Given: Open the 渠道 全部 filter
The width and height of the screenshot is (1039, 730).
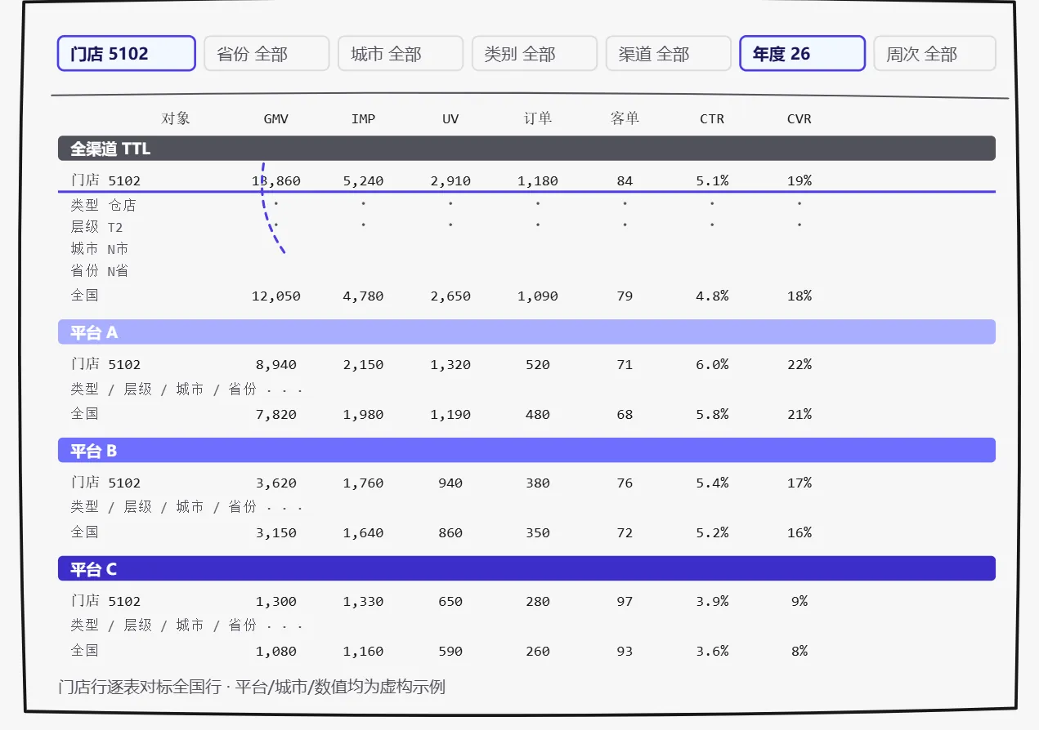Looking at the screenshot, I should [669, 54].
